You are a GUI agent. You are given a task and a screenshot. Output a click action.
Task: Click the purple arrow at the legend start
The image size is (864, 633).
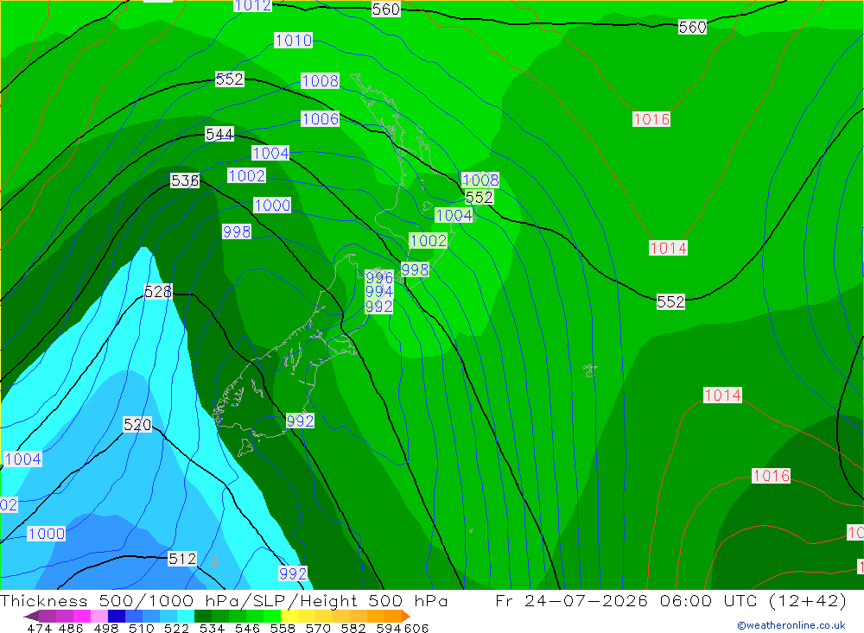point(31,616)
